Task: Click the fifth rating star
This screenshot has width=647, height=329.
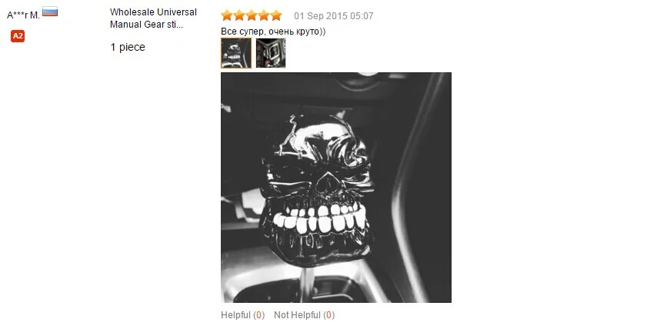Action: click(x=276, y=15)
